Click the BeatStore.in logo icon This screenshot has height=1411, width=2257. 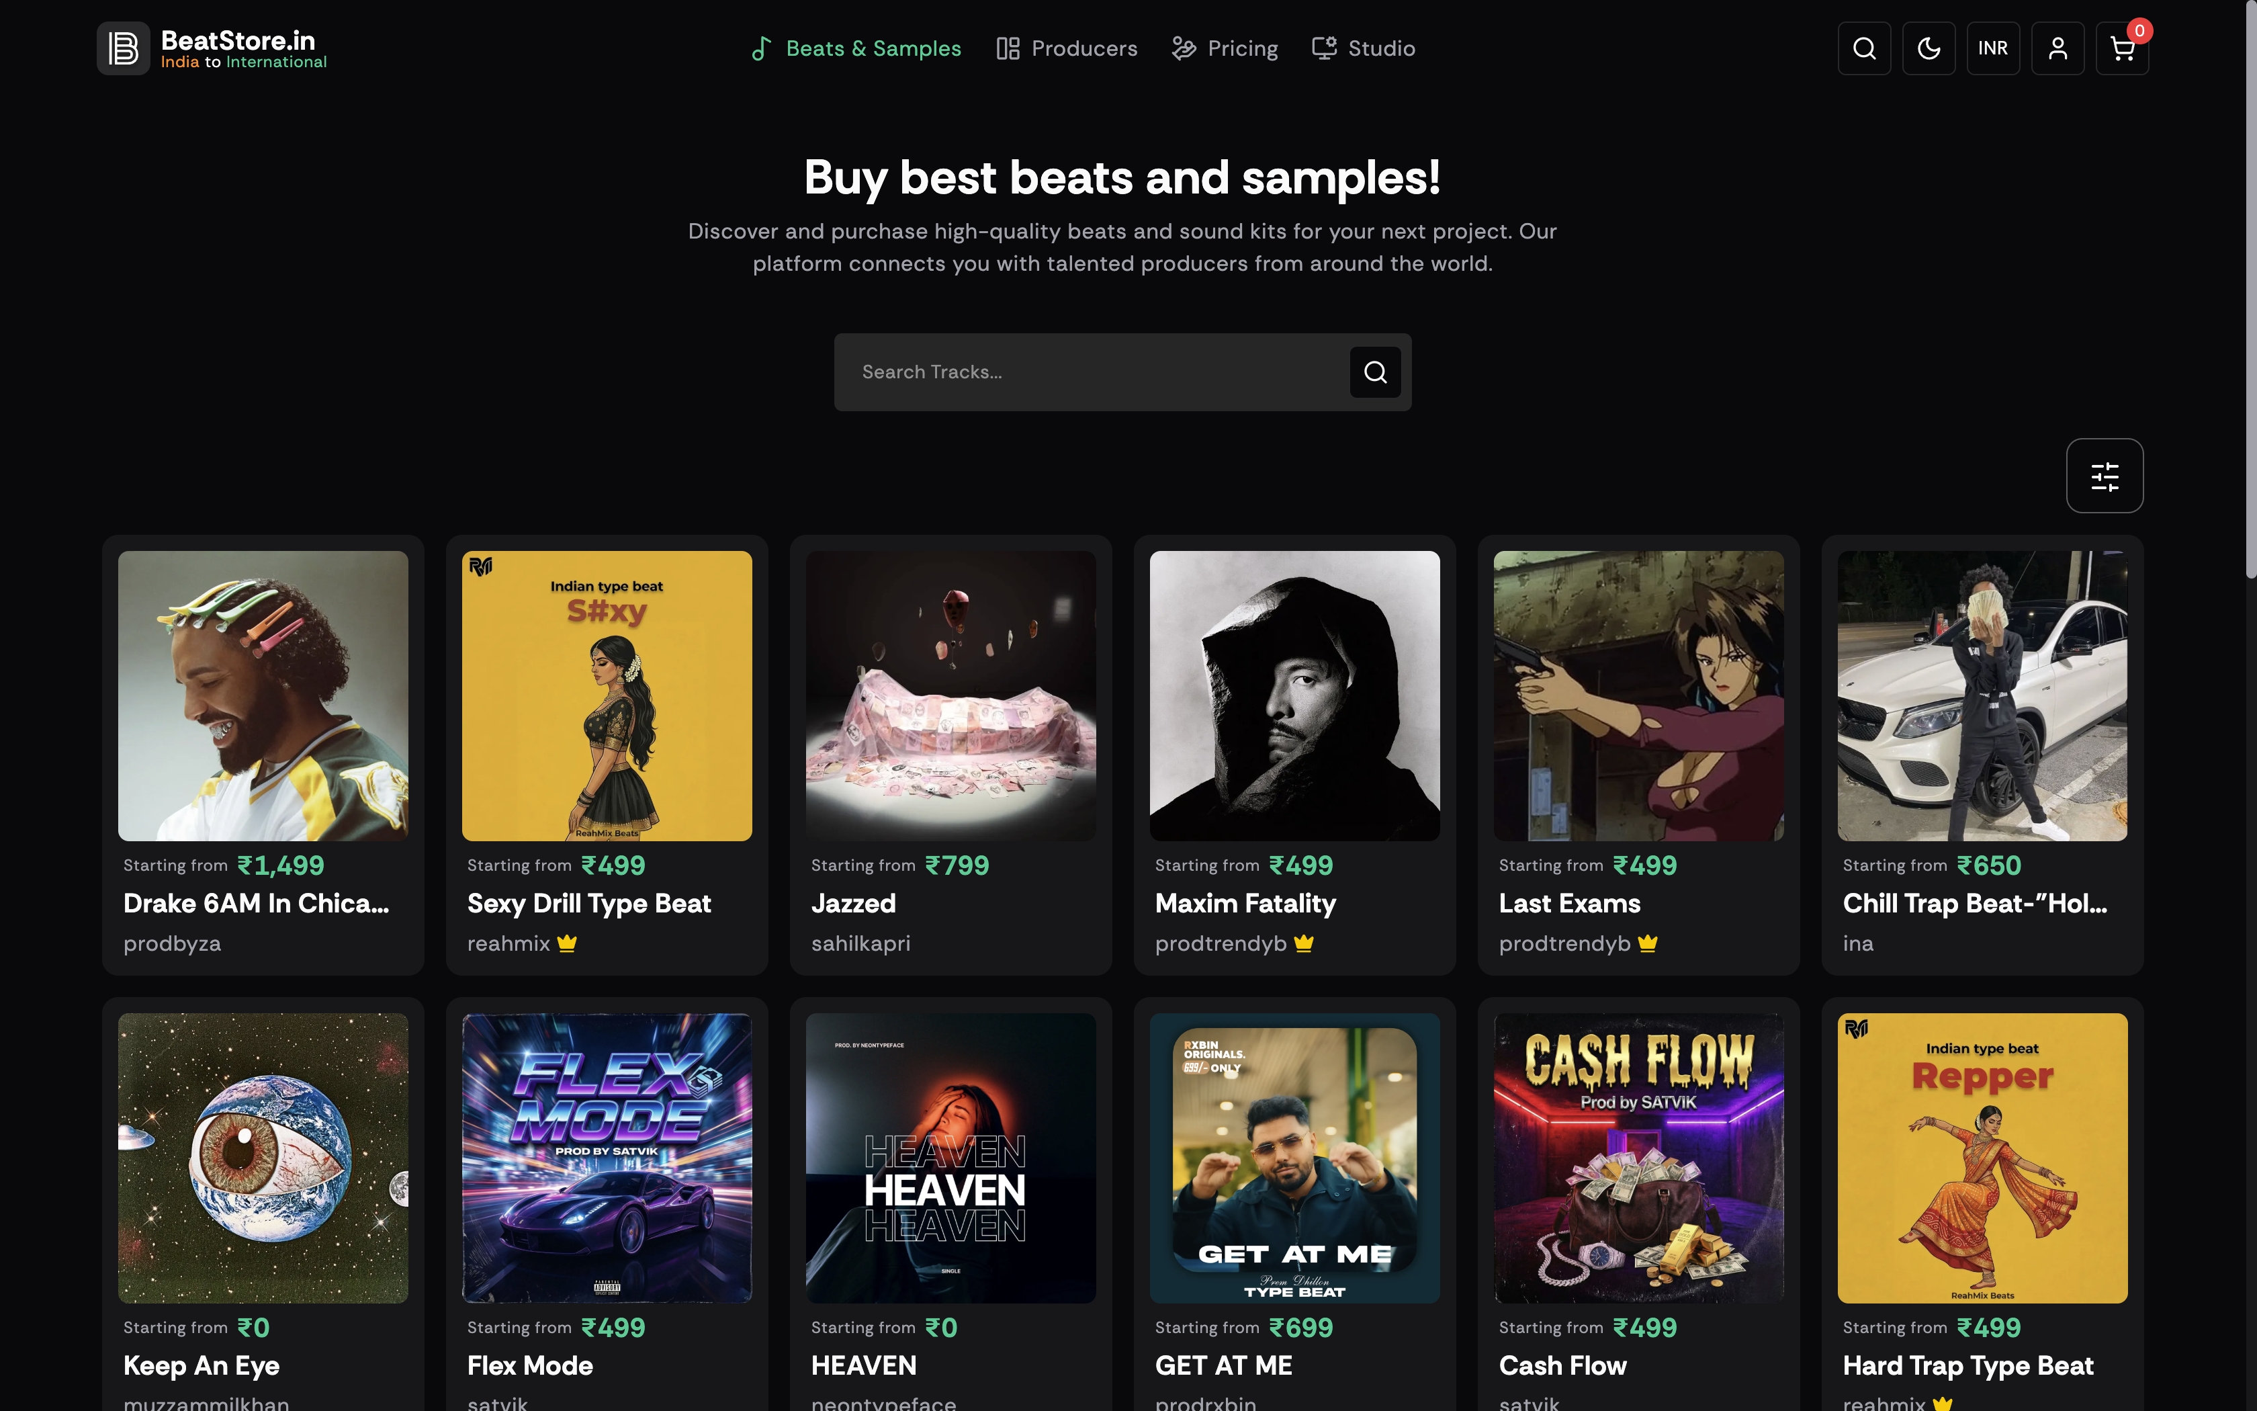pos(123,48)
